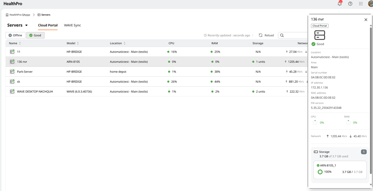373x191 pixels.
Task: Select the Cloud Portal tab
Action: click(x=48, y=25)
